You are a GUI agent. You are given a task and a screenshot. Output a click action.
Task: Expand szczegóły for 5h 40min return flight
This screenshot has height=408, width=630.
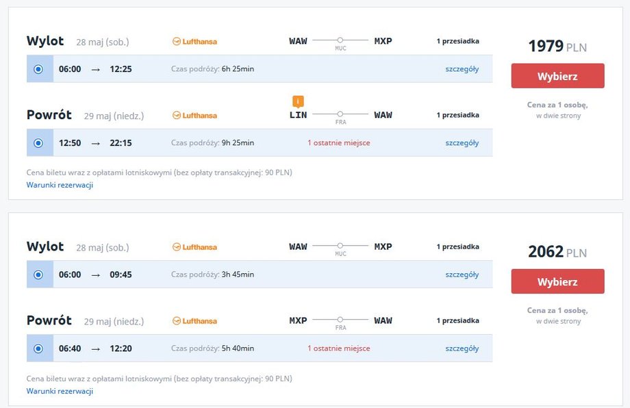pyautogui.click(x=462, y=348)
